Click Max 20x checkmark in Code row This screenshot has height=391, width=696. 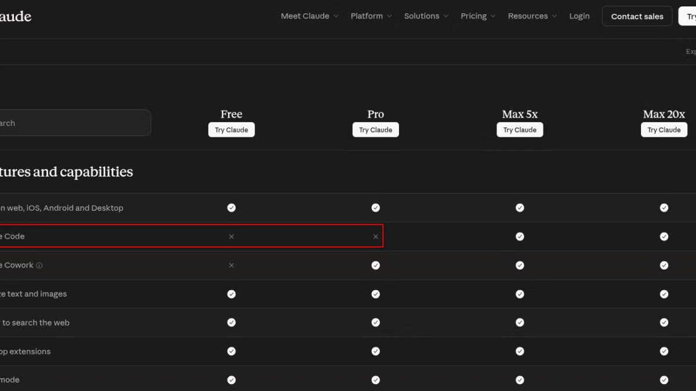click(664, 236)
